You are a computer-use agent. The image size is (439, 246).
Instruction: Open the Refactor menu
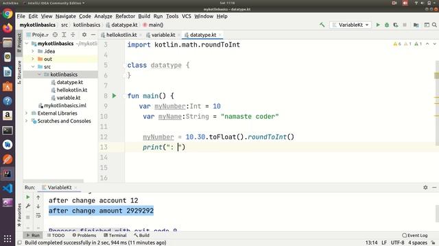125,16
